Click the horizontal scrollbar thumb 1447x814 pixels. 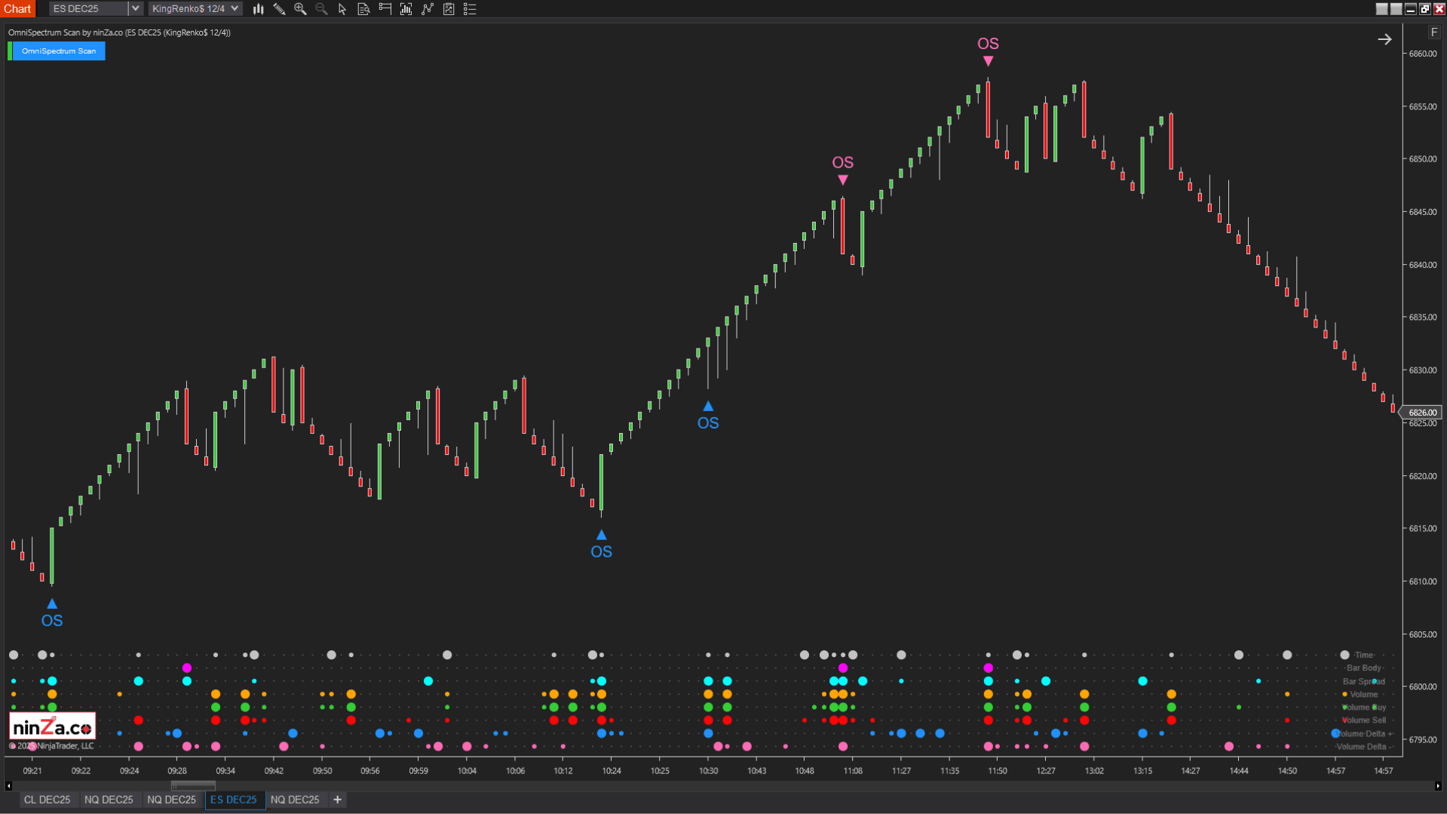[x=193, y=786]
